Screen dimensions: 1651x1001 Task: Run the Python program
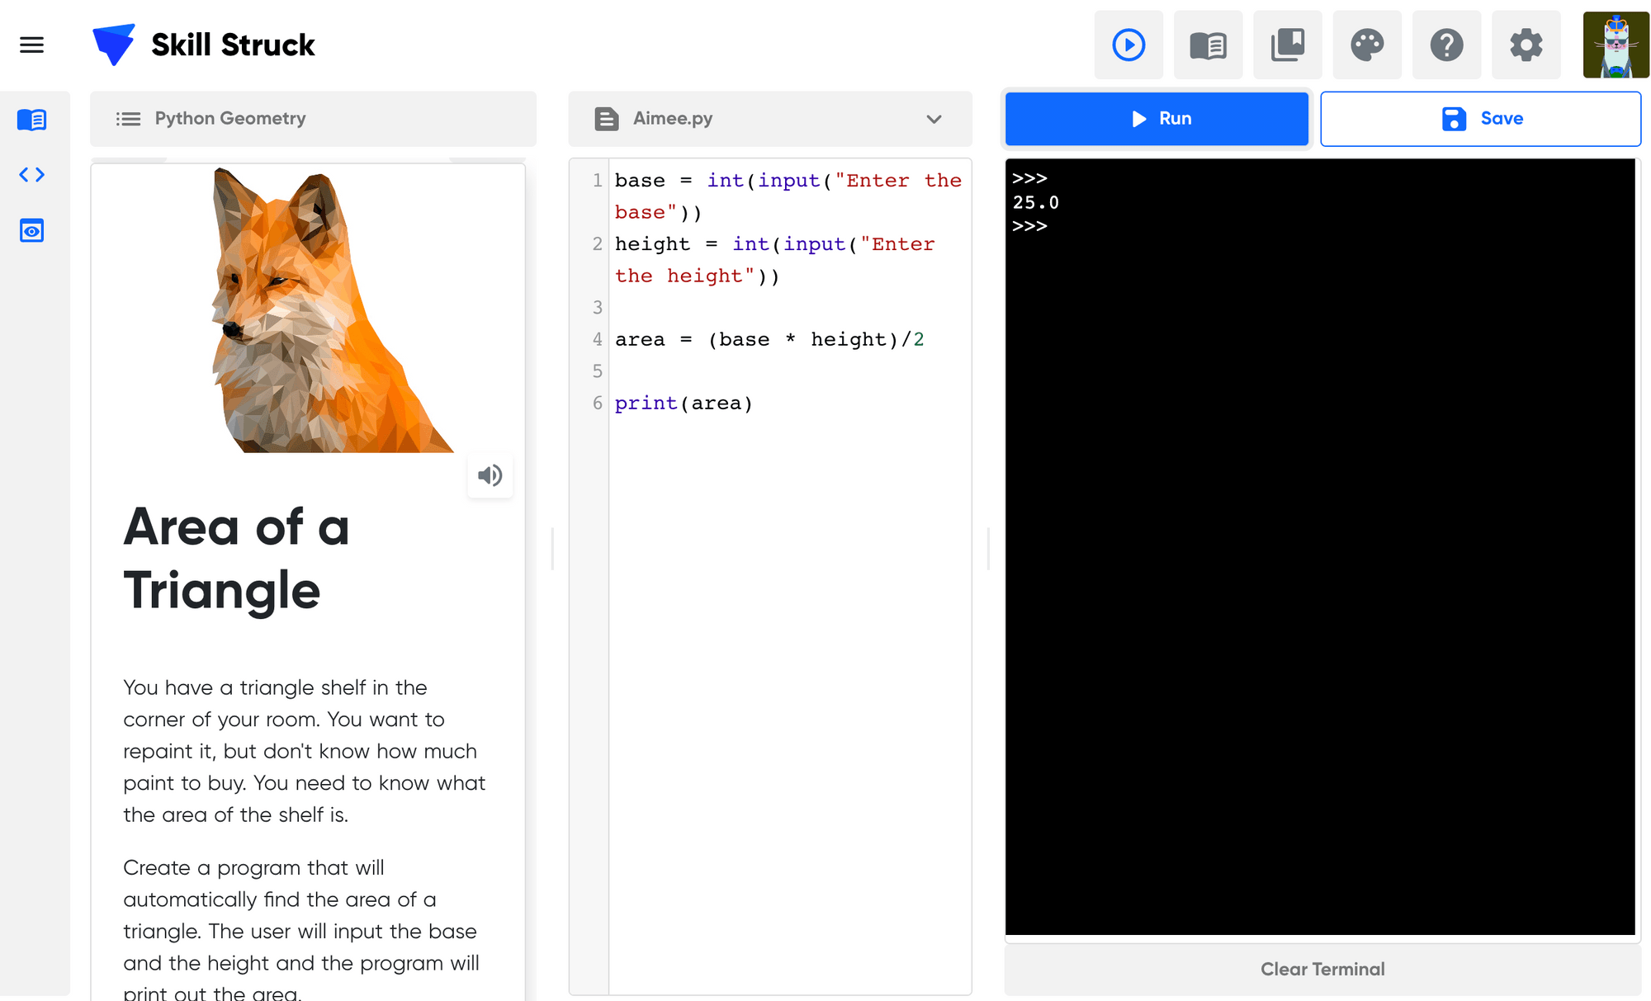click(1157, 119)
